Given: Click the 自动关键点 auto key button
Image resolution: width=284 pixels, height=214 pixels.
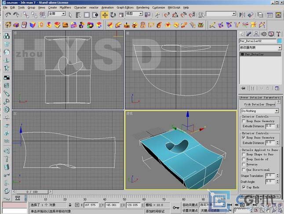Looking at the screenshot, I should 190,205.
